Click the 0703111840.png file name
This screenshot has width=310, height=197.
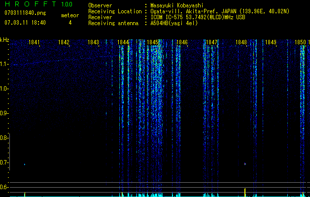click(x=25, y=13)
